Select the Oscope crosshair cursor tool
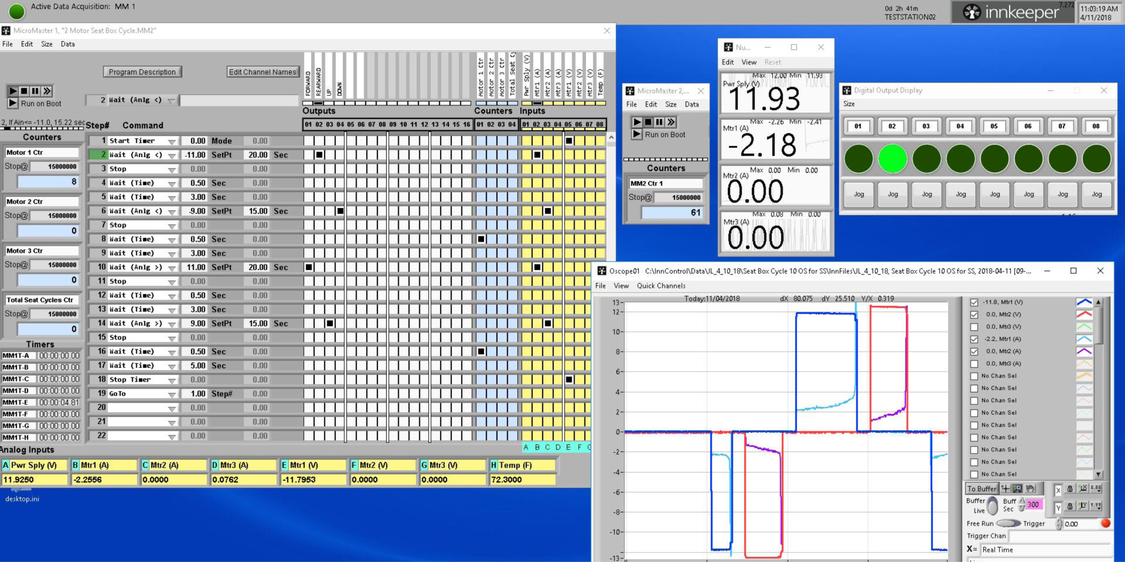This screenshot has height=562, width=1125. point(1005,488)
